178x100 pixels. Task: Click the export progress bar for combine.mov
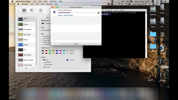77,13
